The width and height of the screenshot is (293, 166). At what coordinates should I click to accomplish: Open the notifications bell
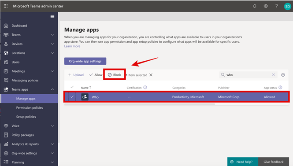[255, 6]
